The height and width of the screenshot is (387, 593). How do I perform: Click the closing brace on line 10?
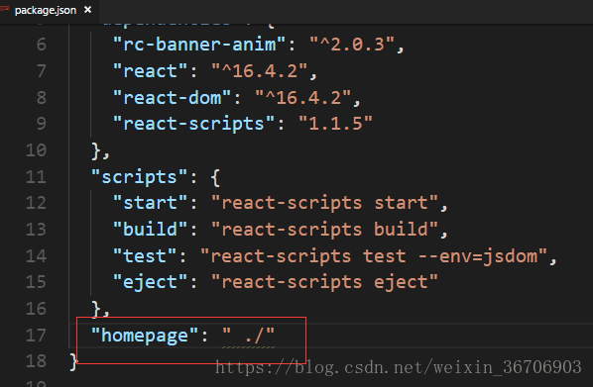pyautogui.click(x=97, y=151)
